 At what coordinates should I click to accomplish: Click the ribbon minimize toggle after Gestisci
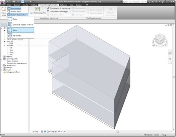[x=87, y=5]
